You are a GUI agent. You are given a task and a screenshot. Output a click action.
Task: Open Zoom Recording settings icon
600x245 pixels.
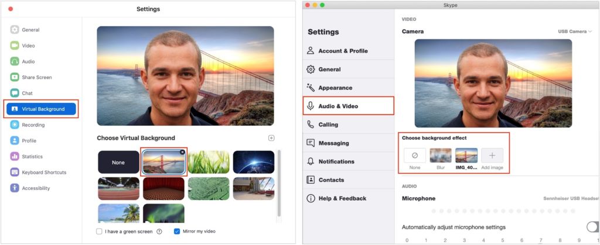coord(15,125)
